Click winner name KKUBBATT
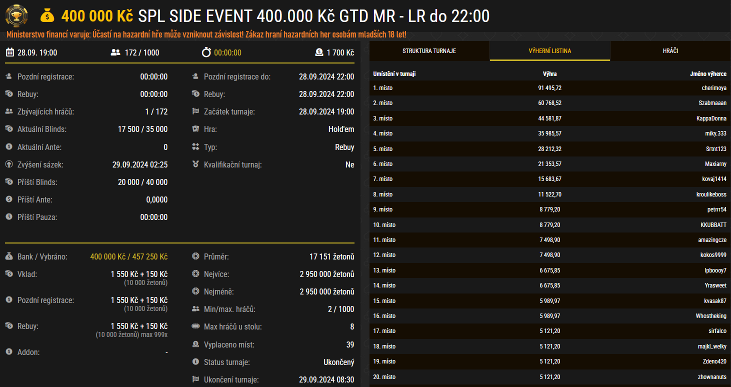 (714, 225)
